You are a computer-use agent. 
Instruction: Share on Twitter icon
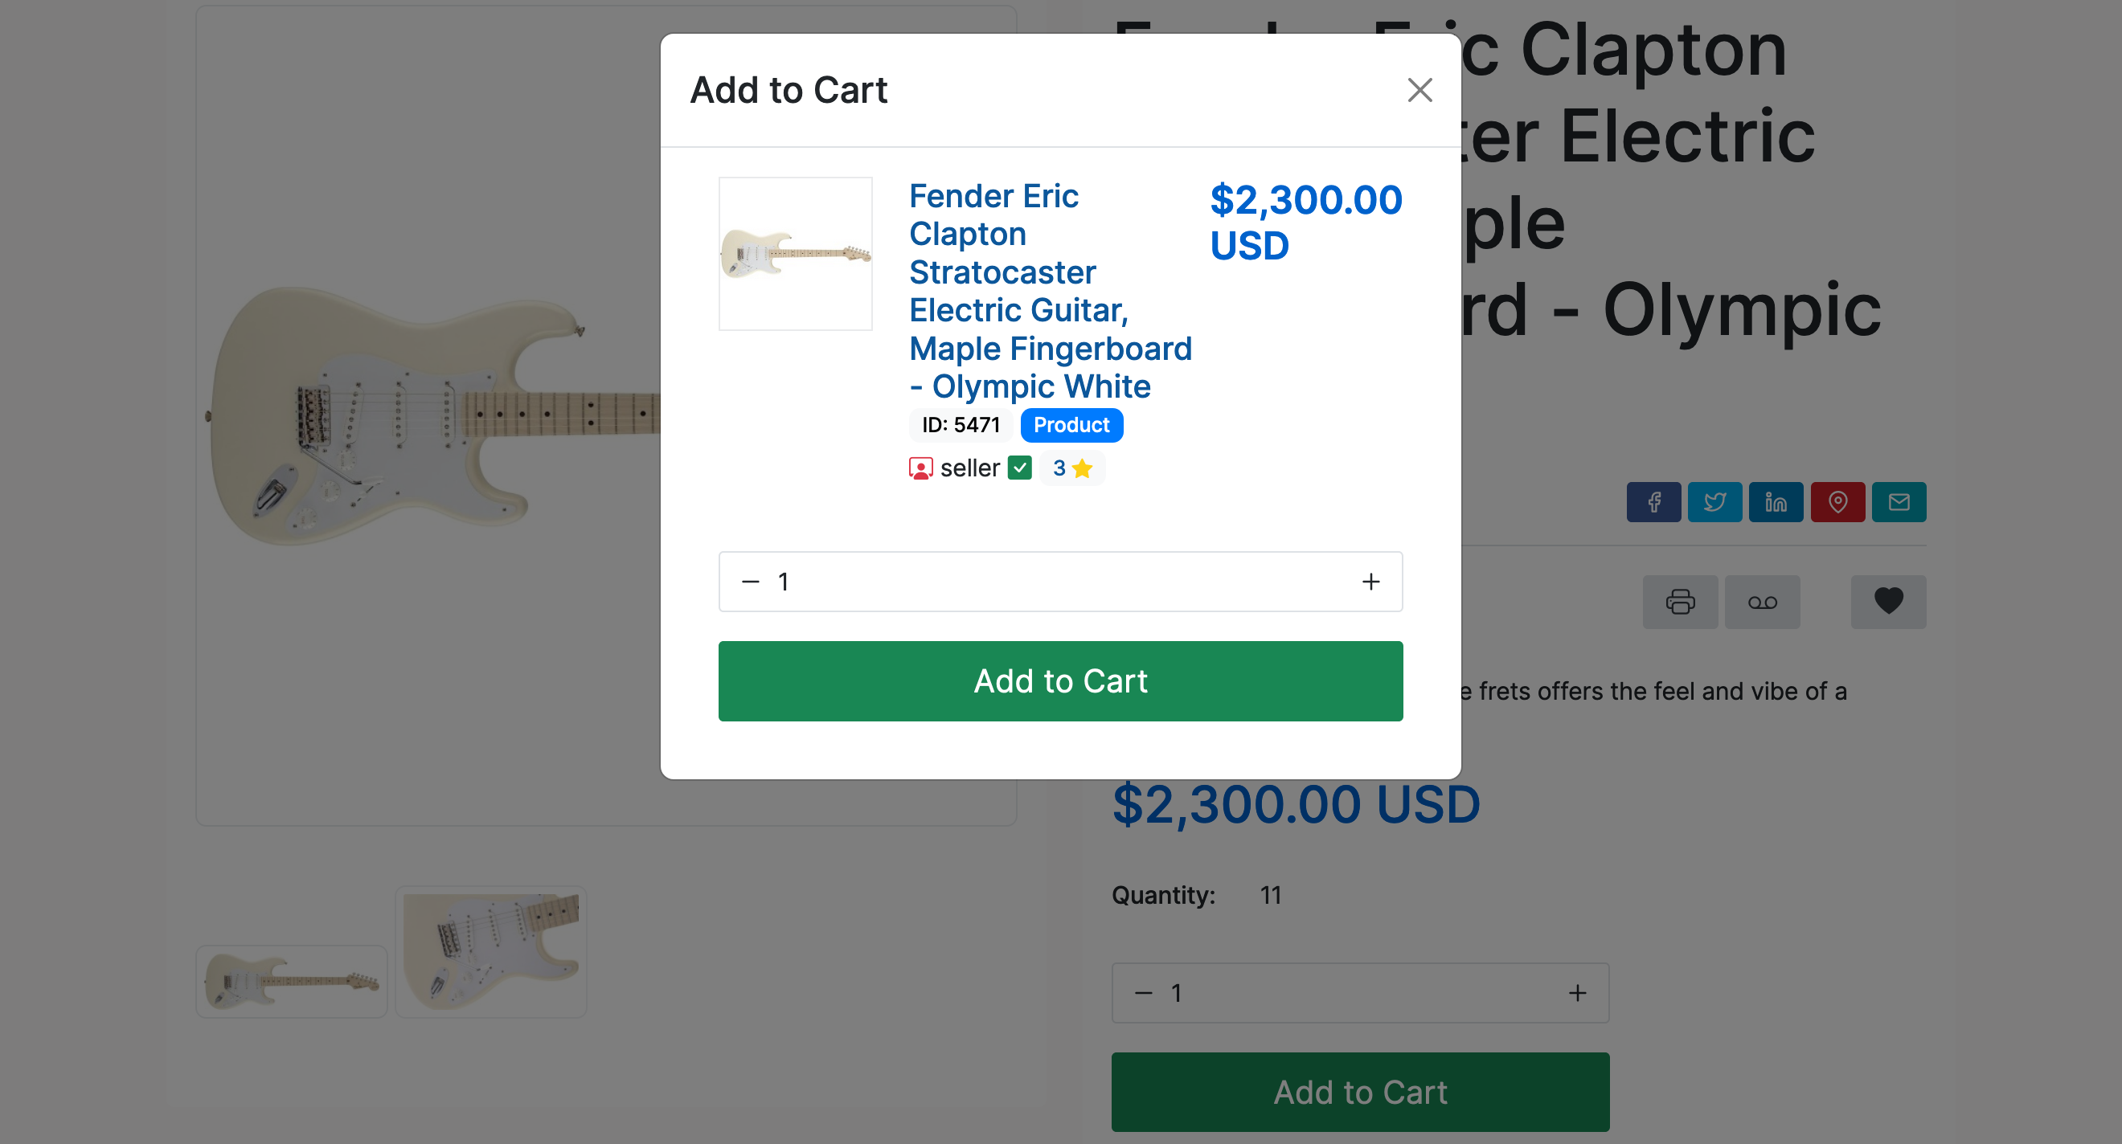[1714, 501]
